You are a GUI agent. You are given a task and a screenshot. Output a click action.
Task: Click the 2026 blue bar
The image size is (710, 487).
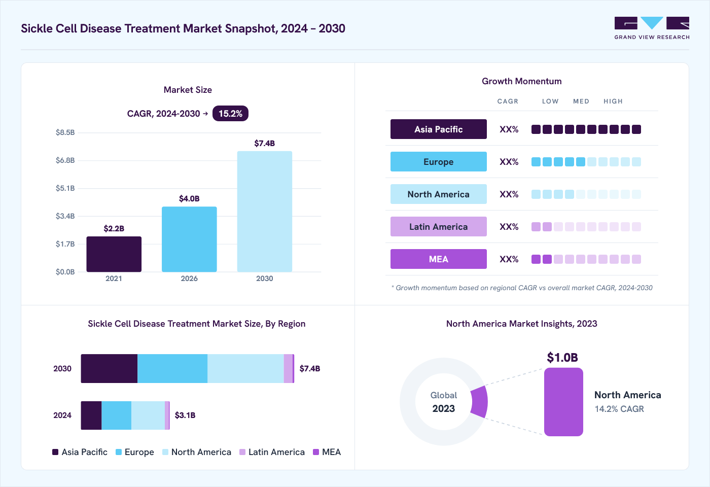[x=189, y=239]
